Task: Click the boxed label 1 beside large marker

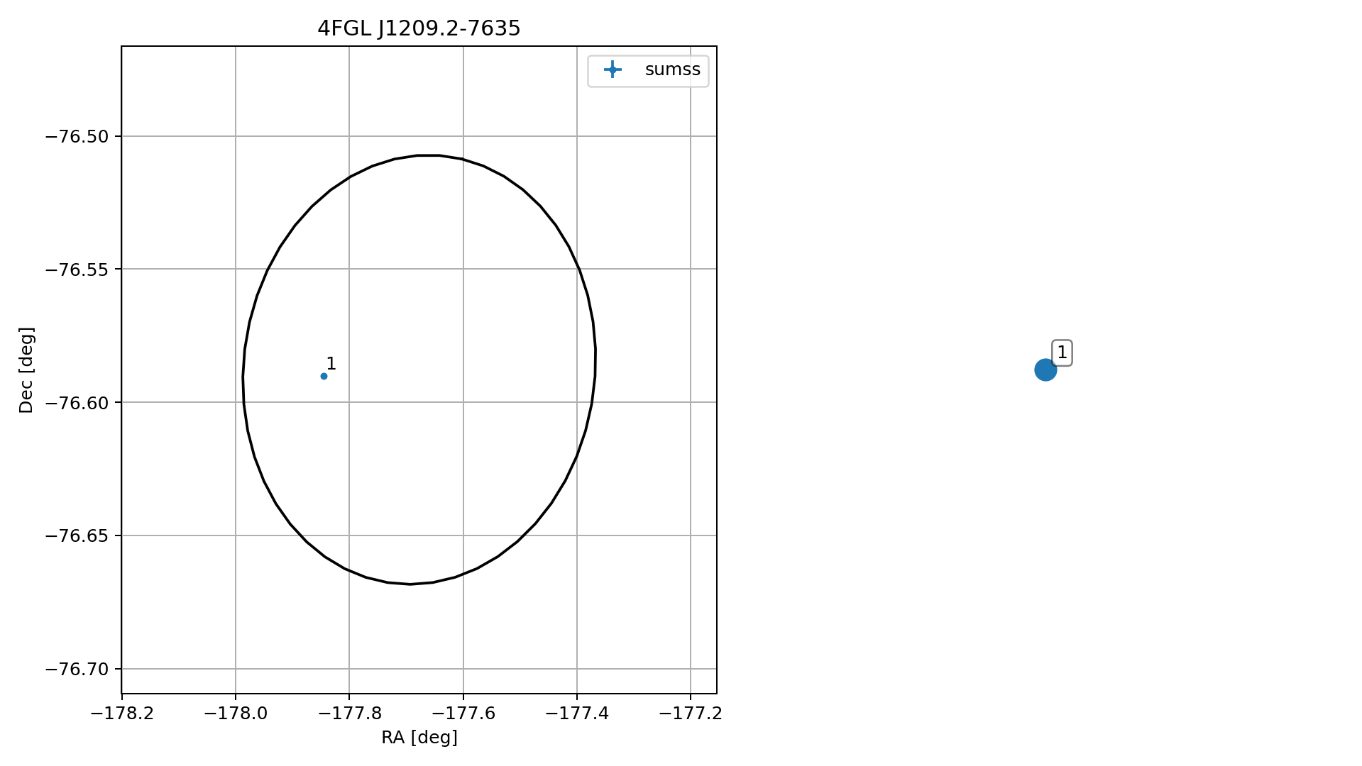Action: (1062, 353)
